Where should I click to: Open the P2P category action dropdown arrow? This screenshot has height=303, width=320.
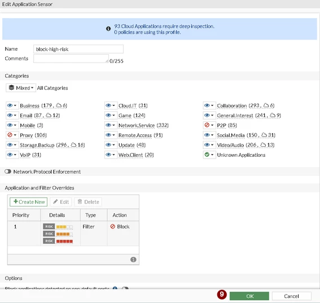212,125
